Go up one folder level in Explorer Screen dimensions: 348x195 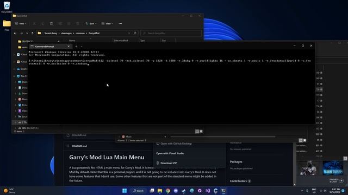[33, 33]
